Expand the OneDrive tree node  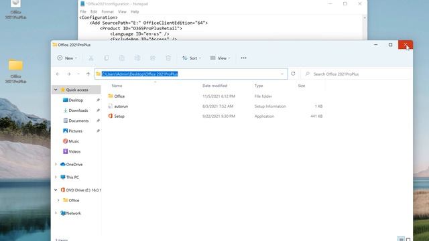[56, 164]
